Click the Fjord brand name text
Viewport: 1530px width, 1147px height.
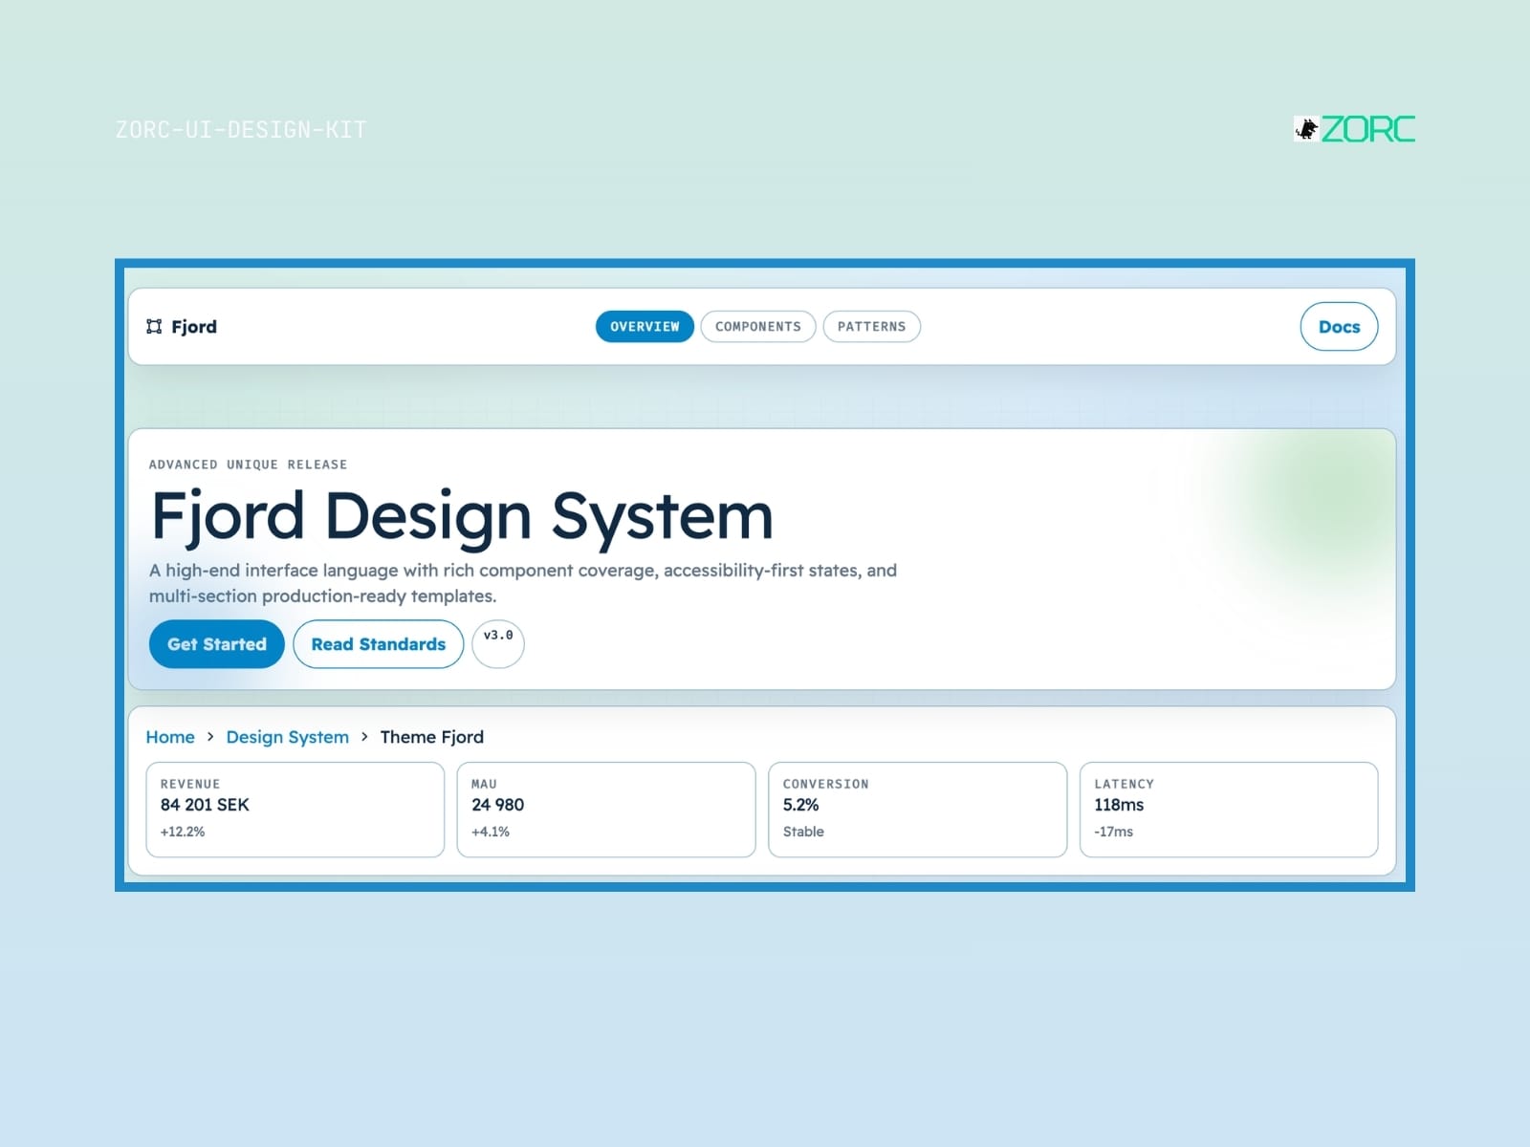pyautogui.click(x=194, y=327)
